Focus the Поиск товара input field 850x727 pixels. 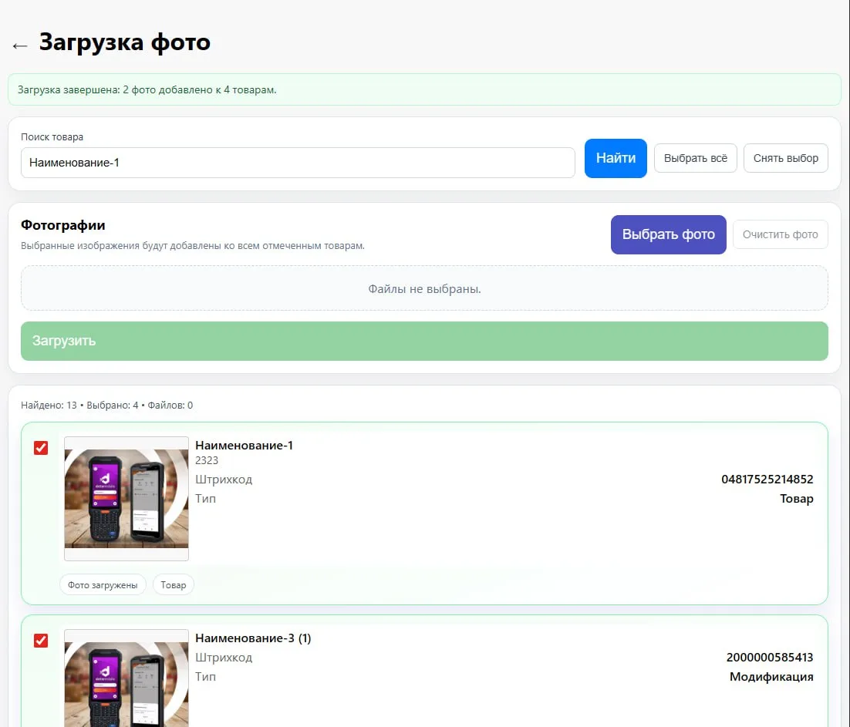tap(298, 163)
